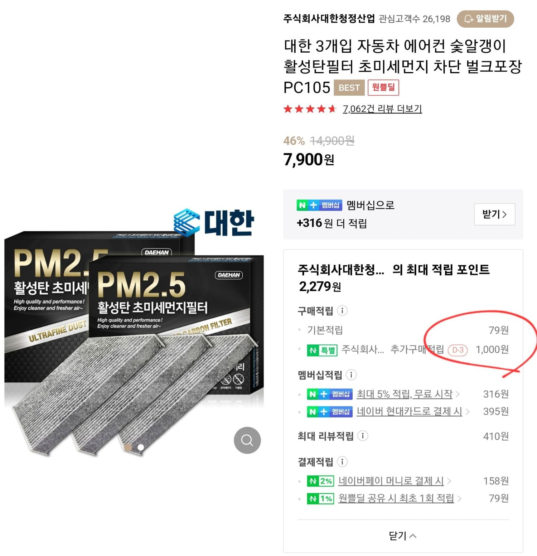The image size is (537, 556).
Task: Click 받기 button for membership
Action: 494,214
